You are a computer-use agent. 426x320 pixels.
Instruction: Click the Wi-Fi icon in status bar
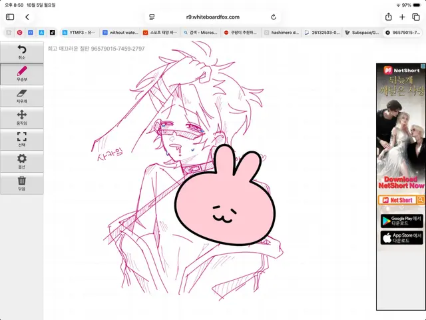point(399,5)
